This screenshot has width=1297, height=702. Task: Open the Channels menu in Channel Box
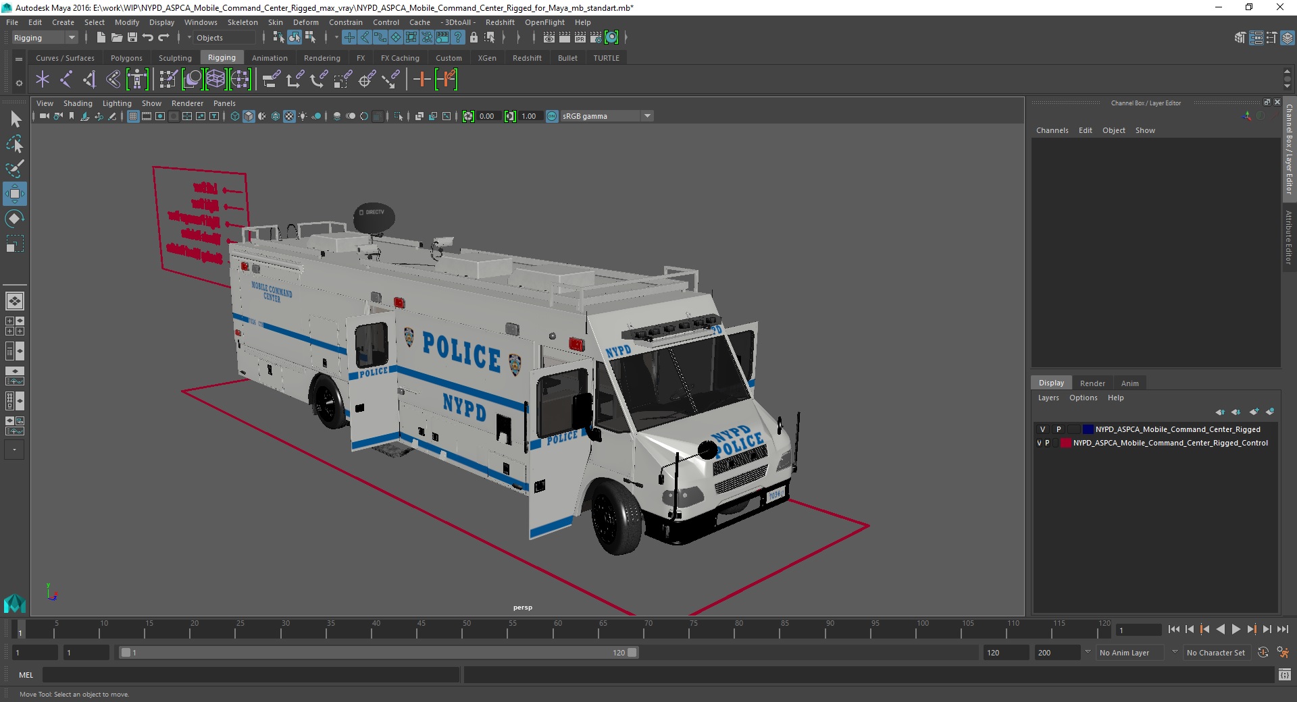coord(1052,130)
